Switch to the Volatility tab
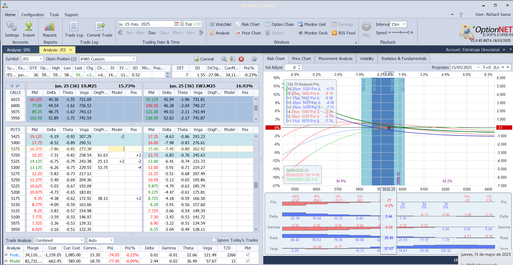The height and width of the screenshot is (265, 513). [367, 59]
